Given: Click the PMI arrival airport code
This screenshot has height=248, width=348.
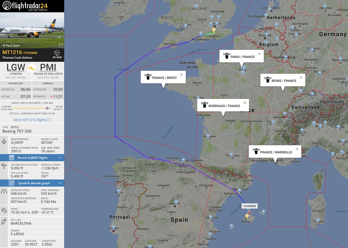Looking at the screenshot, I should click(48, 68).
